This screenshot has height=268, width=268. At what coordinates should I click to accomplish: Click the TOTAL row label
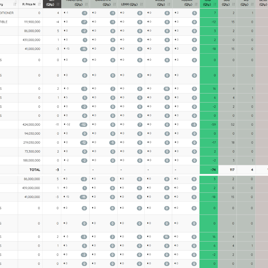pyautogui.click(x=35, y=170)
